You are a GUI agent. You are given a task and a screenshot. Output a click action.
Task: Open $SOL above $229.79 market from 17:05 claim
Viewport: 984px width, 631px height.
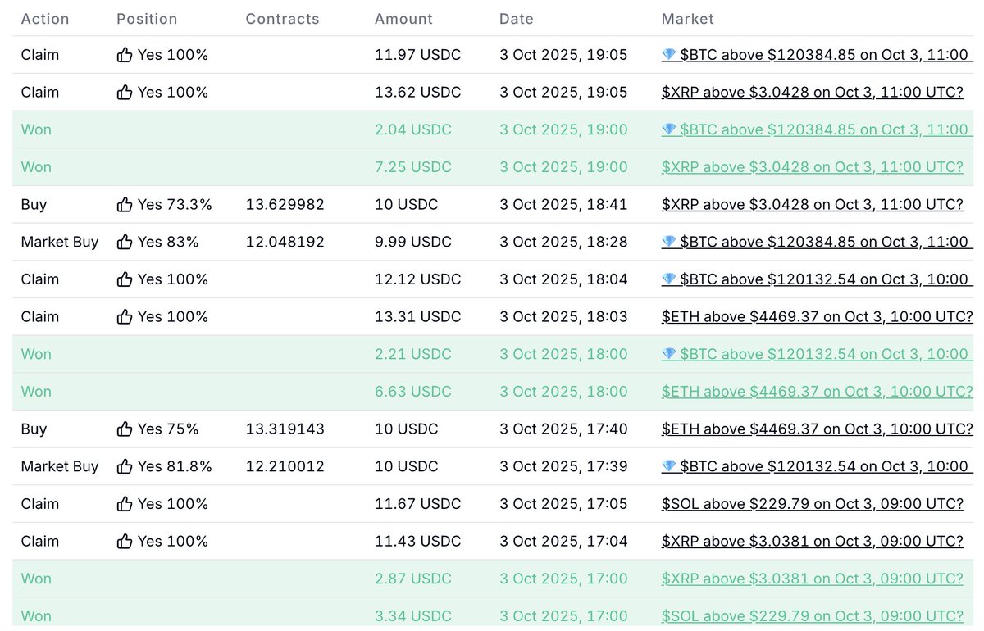point(813,504)
